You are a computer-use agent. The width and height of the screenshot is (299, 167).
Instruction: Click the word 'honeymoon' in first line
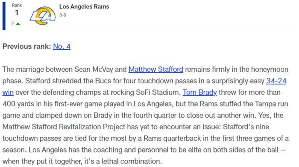(270, 69)
